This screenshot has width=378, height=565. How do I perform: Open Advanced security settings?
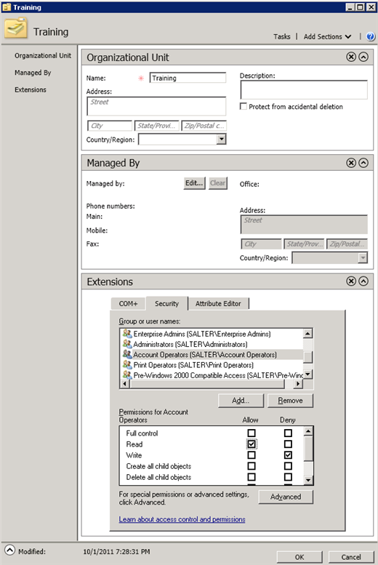pyautogui.click(x=286, y=497)
